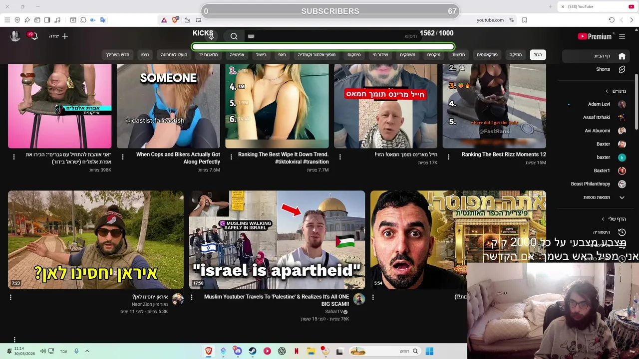Screen dimensions: 639x359
Task: Select the 'מוזיקה' filter chip
Action: pyautogui.click(x=515, y=55)
